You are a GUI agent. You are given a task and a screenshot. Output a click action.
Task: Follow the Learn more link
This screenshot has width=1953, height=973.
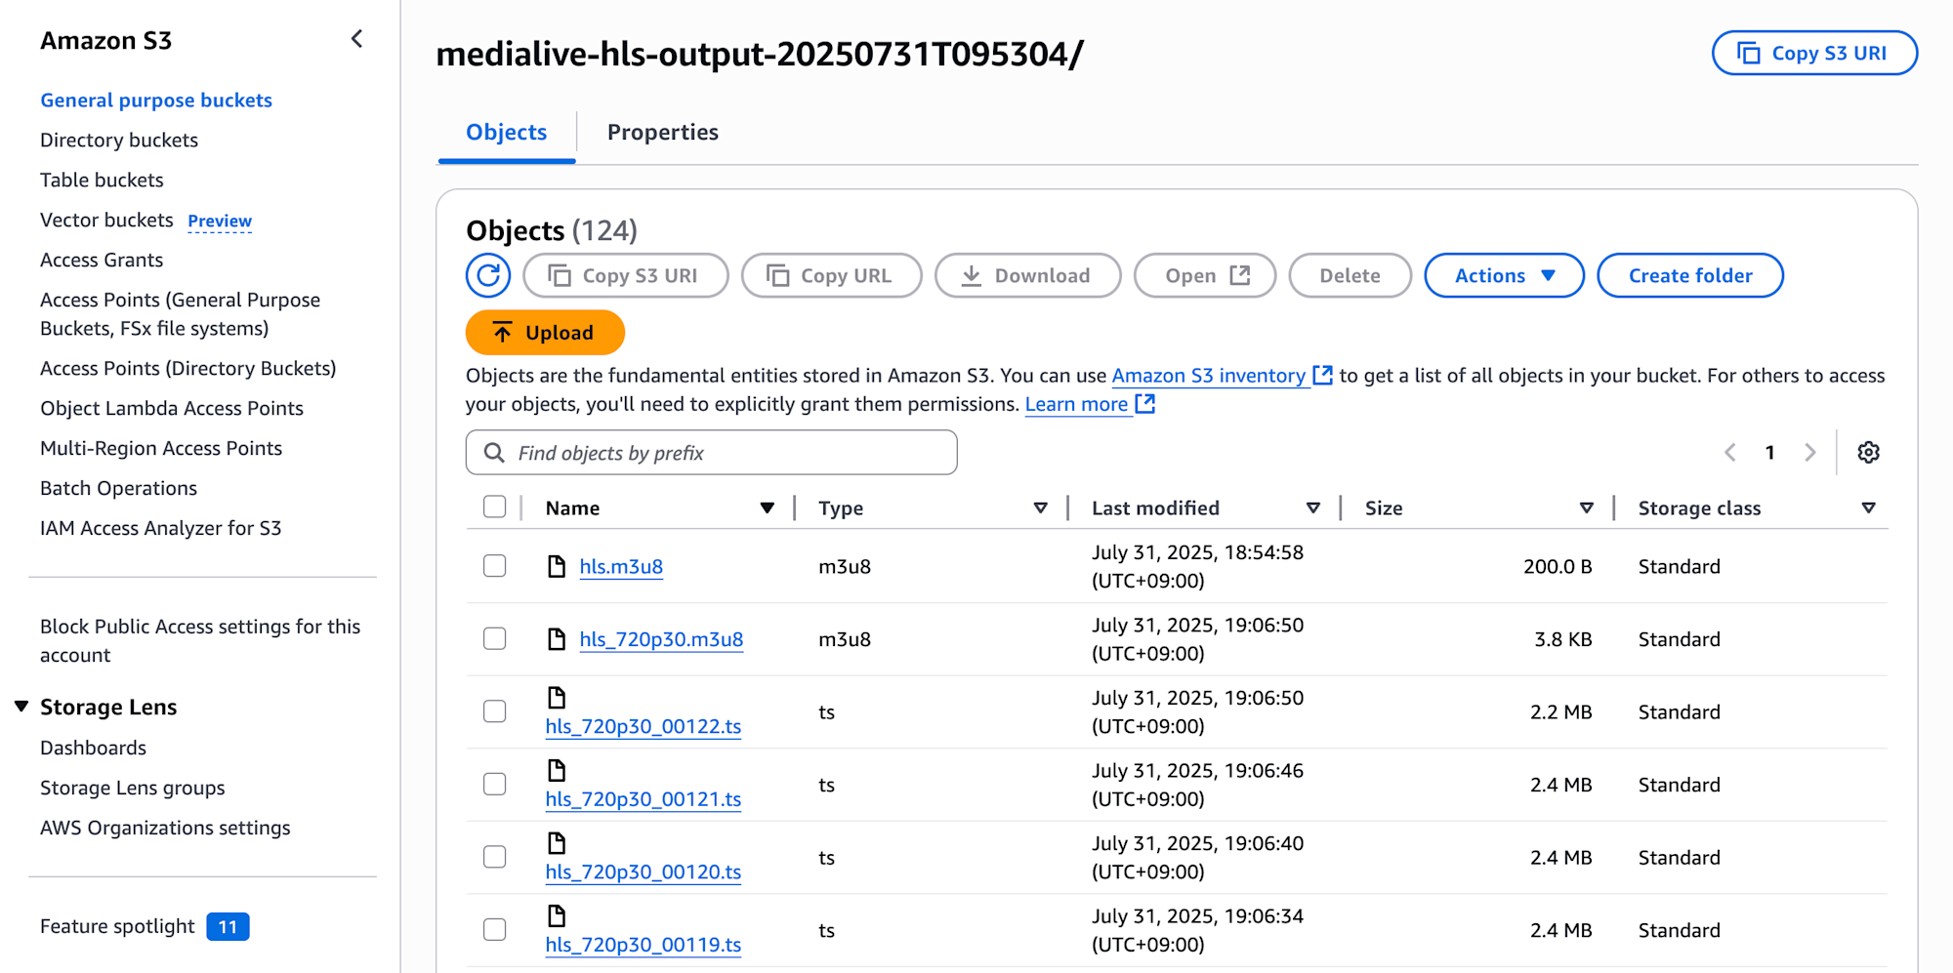click(1076, 403)
